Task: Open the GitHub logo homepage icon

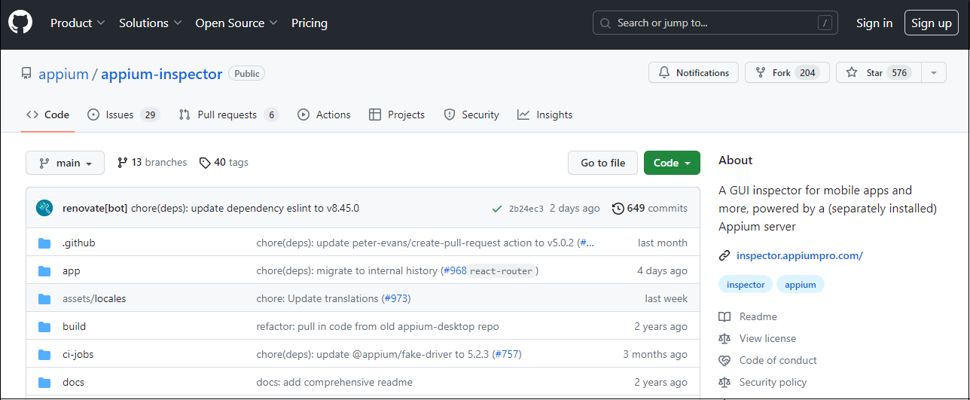Action: [20, 23]
